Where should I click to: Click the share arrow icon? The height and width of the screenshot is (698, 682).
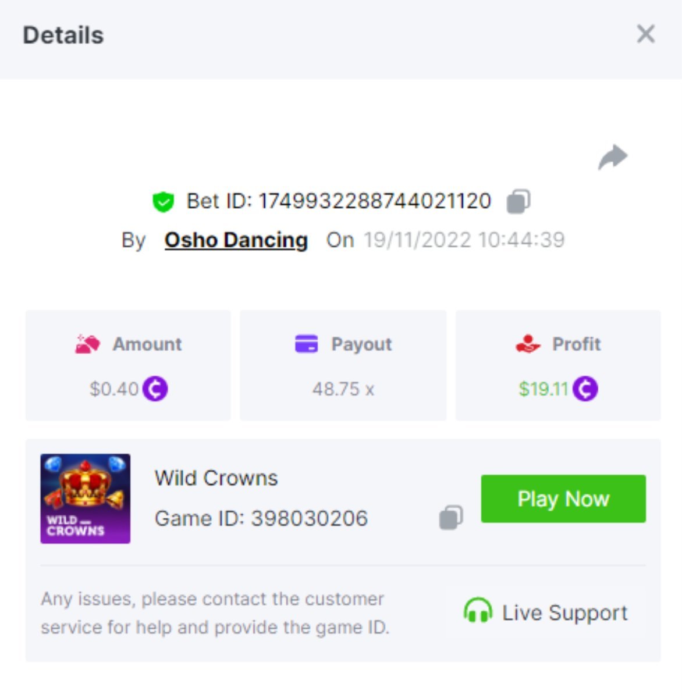coord(613,157)
